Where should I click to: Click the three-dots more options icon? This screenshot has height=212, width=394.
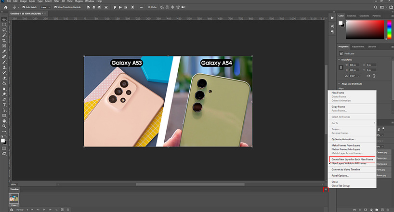click(x=142, y=7)
